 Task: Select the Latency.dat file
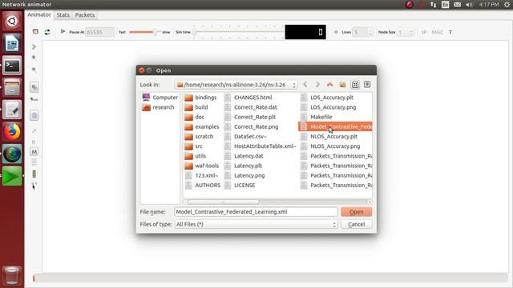click(244, 156)
